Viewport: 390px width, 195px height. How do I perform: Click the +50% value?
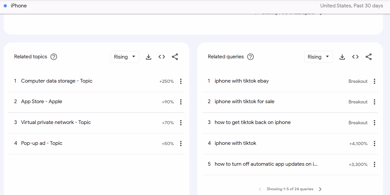click(168, 144)
